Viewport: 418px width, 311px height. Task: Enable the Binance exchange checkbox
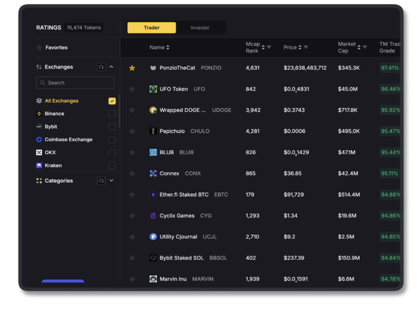[x=112, y=114]
